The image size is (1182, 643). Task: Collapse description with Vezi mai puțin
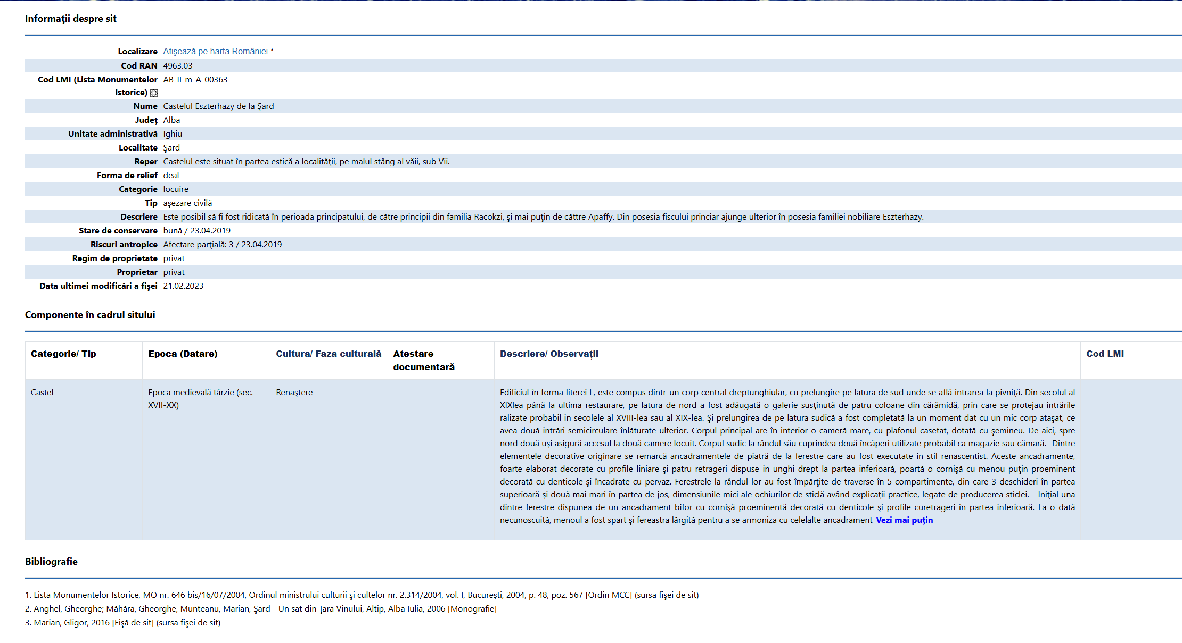pos(904,520)
